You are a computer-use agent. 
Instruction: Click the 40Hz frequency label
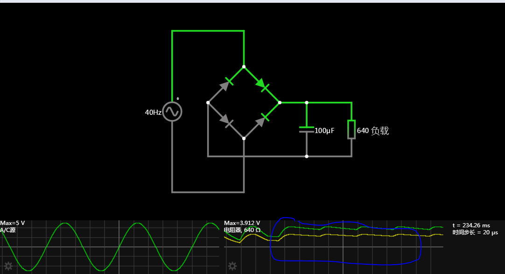pyautogui.click(x=153, y=112)
